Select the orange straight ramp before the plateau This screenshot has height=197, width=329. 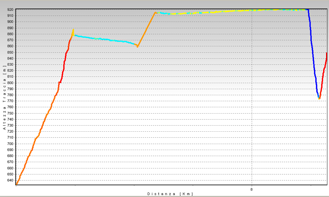[146, 29]
